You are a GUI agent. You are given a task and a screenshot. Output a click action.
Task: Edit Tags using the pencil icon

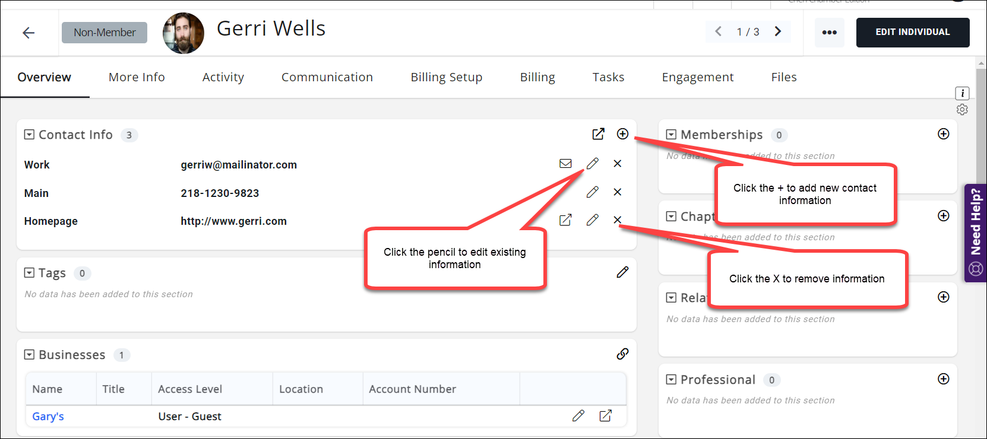622,272
